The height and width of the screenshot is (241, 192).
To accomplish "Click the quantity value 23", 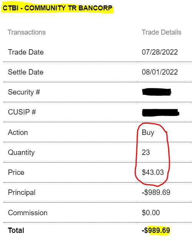I will 146,152.
